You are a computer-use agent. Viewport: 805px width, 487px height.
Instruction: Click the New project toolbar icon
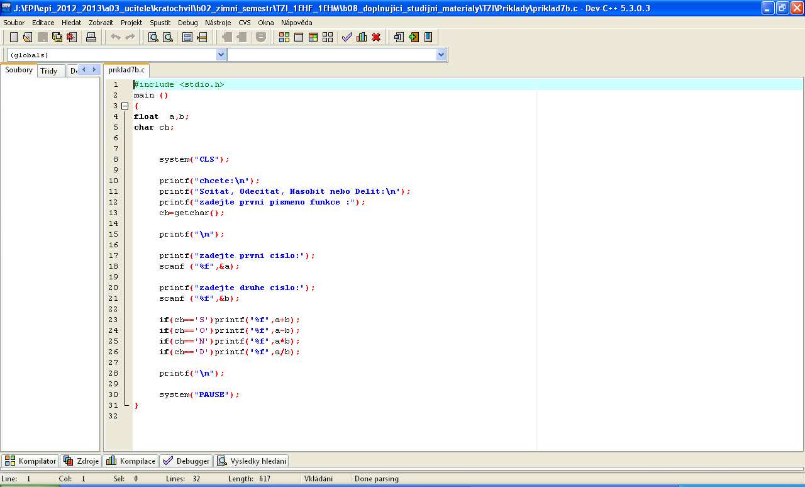pos(399,37)
